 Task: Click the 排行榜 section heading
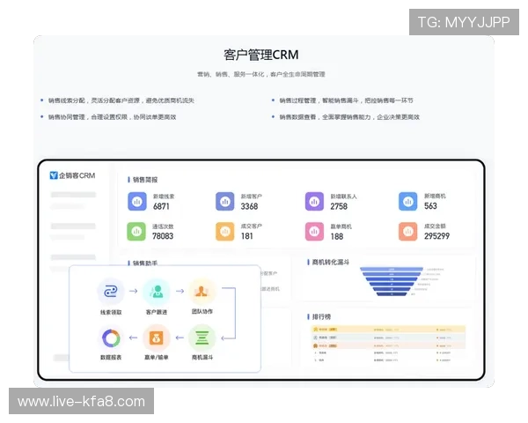pos(321,316)
